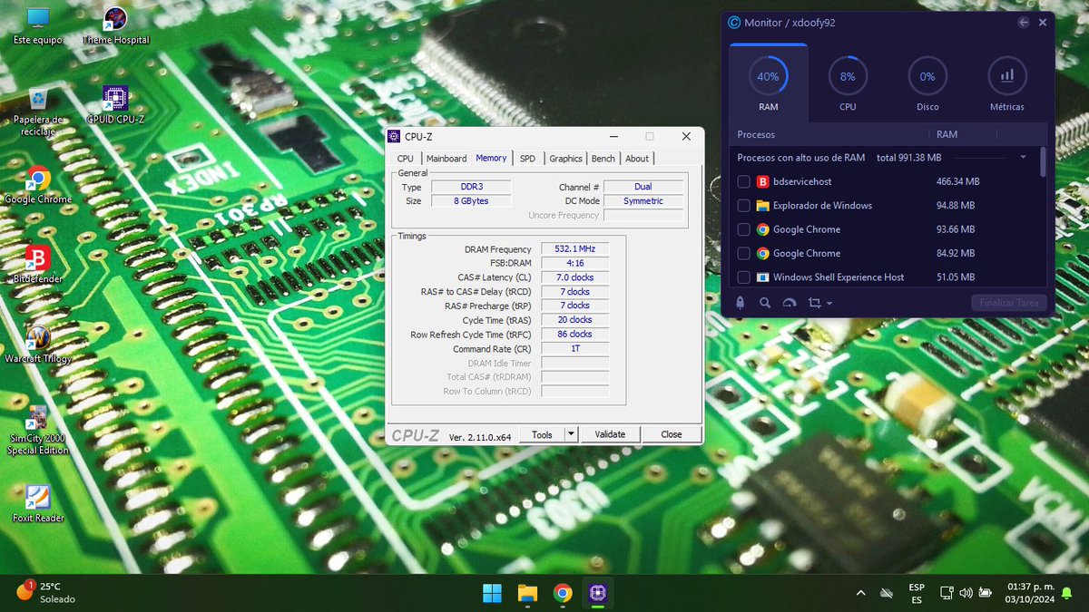Switch to the Mainboard tab in CPU-Z
This screenshot has width=1089, height=612.
tap(446, 159)
